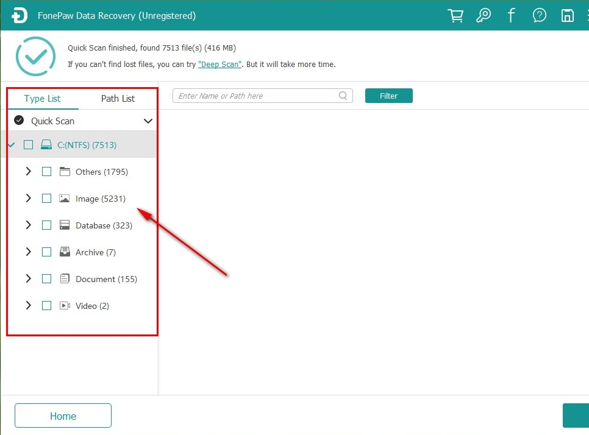Expand the Document category arrow
This screenshot has width=589, height=435.
coord(28,278)
